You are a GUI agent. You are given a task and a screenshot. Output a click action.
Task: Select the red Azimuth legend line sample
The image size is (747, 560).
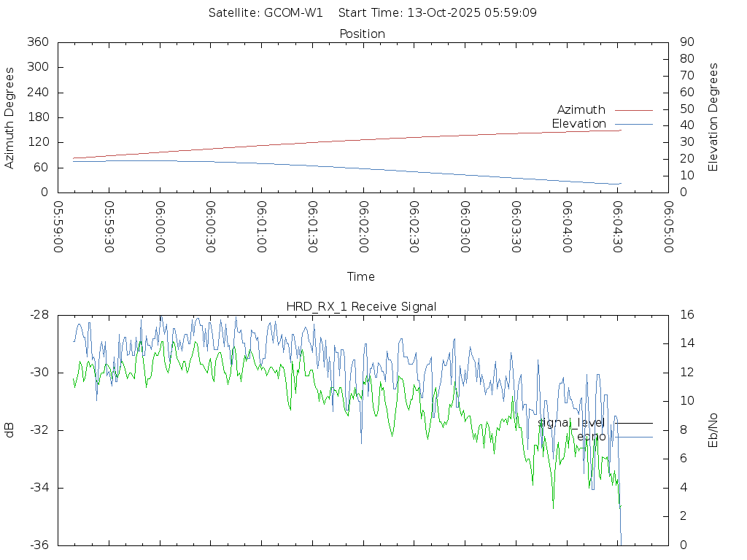[633, 110]
